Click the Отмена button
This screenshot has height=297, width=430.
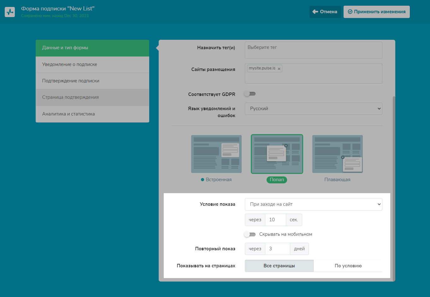pos(325,12)
